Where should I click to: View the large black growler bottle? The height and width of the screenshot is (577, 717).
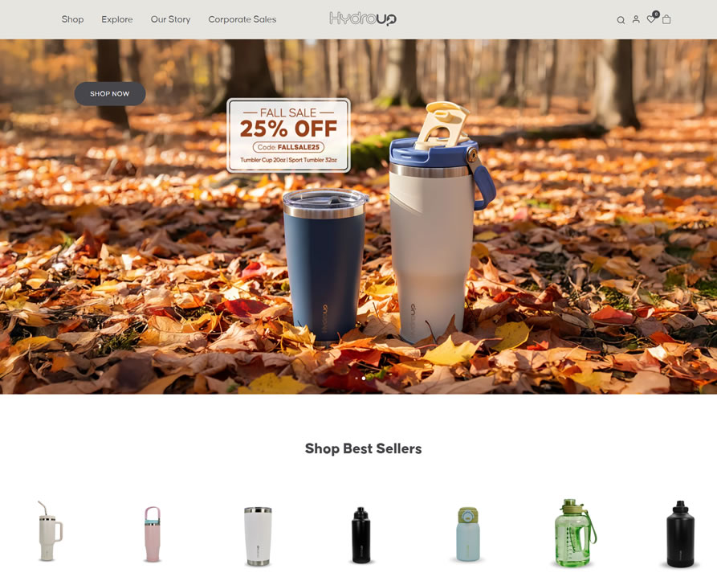tap(680, 534)
